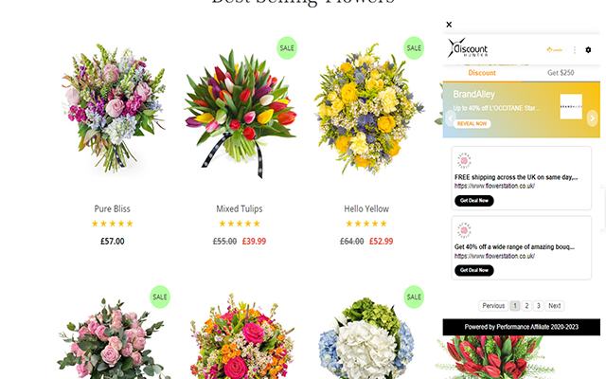Open Discount Hunter settings gear

588,50
